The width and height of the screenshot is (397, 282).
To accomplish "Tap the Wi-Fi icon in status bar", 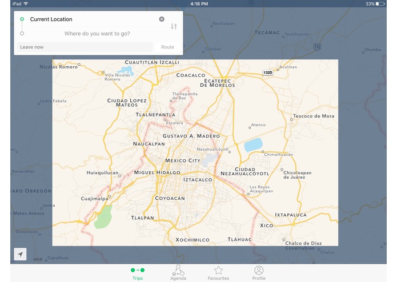I will click(x=26, y=3).
